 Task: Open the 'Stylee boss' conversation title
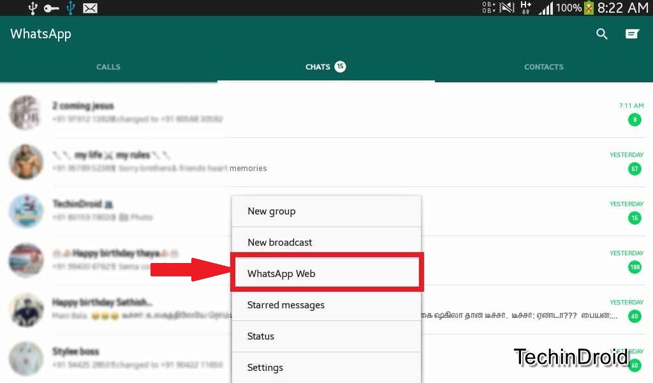click(75, 351)
